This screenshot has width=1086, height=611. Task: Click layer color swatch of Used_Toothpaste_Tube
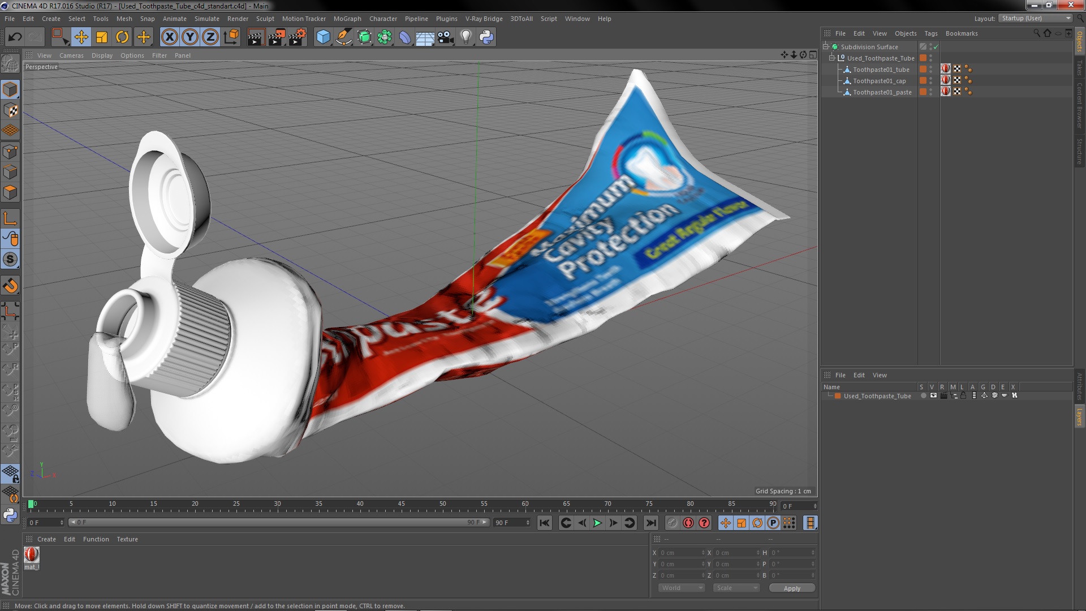(838, 396)
